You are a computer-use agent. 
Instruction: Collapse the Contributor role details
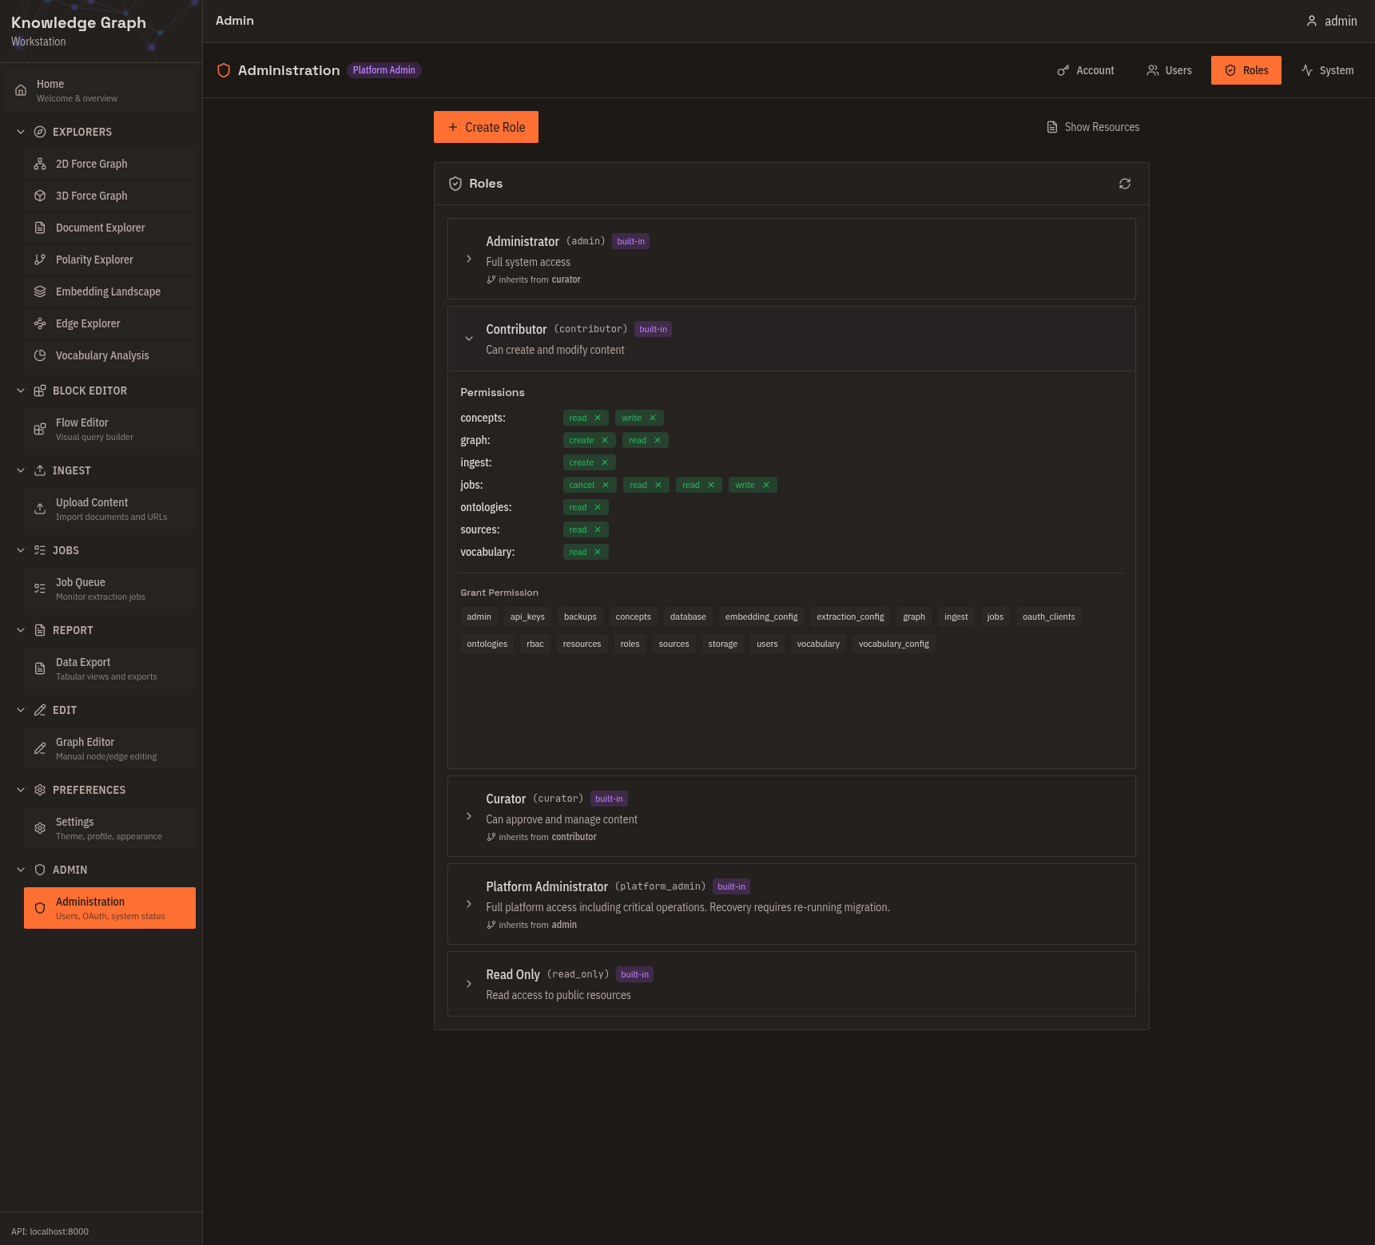coord(469,339)
